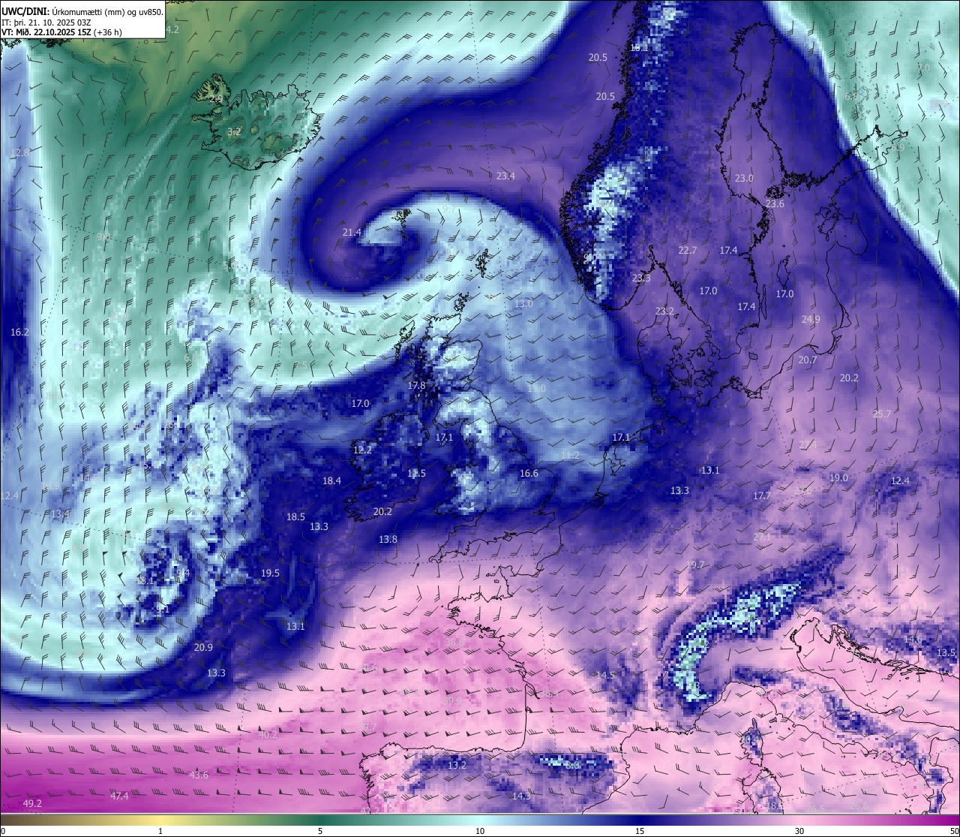The width and height of the screenshot is (960, 837).
Task: Click the 17.8 value over western Scotland
Action: click(416, 386)
